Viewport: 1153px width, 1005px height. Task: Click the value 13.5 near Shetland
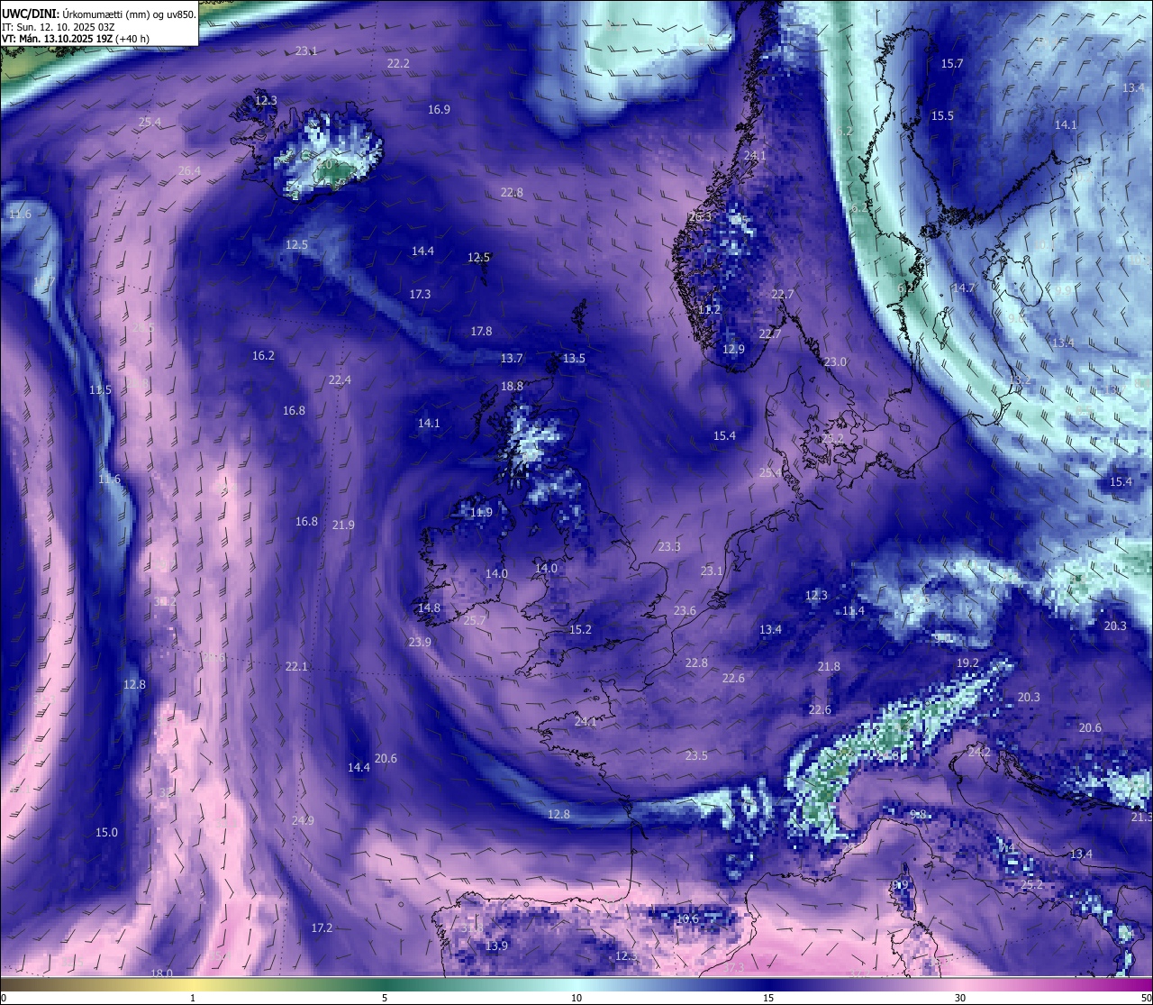[x=574, y=358]
